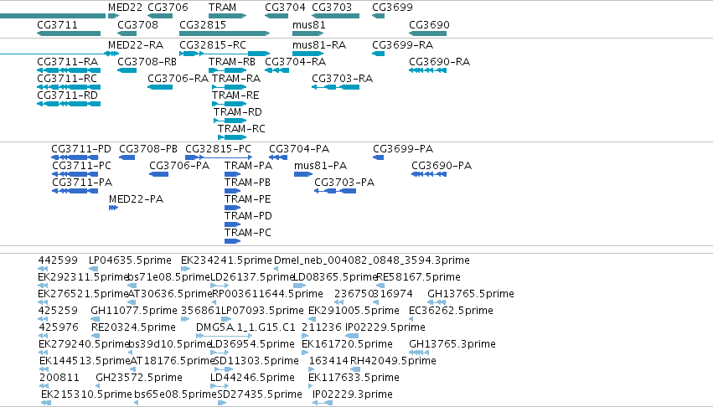Click transcript CG3711-RD
This screenshot has height=407, width=713.
click(68, 95)
